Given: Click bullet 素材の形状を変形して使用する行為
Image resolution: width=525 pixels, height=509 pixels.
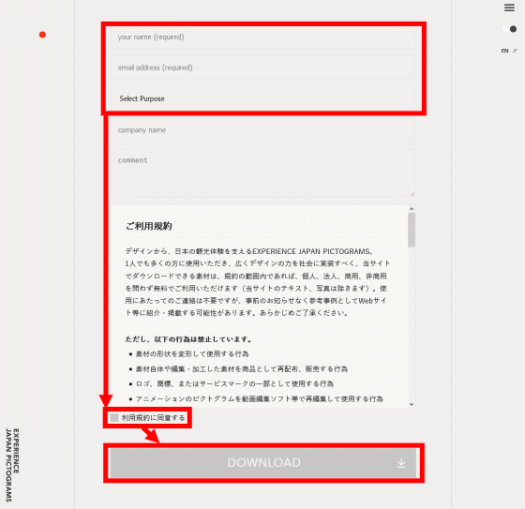Looking at the screenshot, I should 192,354.
